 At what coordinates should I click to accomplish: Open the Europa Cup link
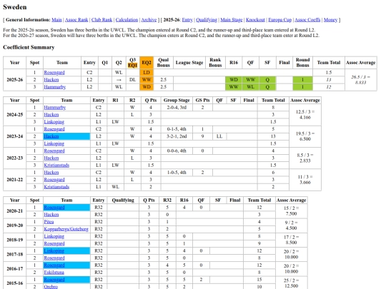(280, 20)
